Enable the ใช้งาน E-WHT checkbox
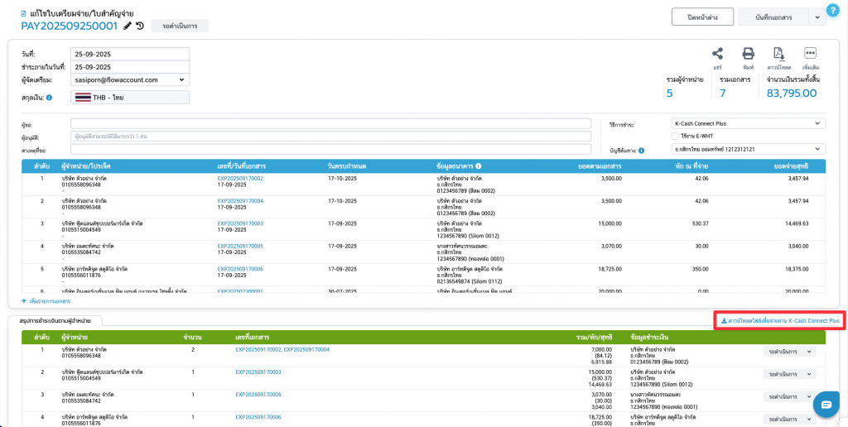The height and width of the screenshot is (427, 848). 675,136
